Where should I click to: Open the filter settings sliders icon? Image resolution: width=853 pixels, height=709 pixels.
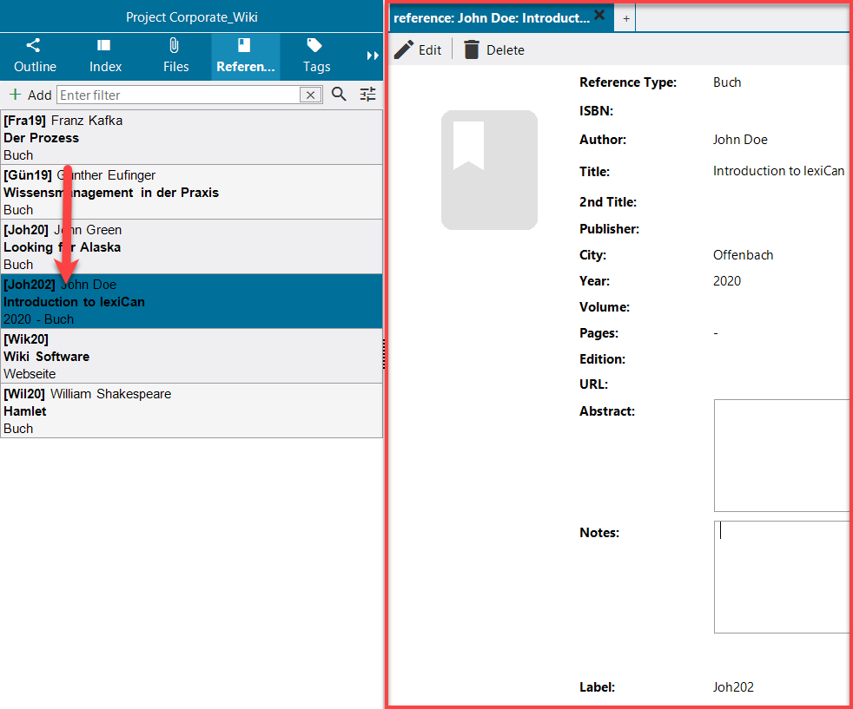pyautogui.click(x=368, y=95)
